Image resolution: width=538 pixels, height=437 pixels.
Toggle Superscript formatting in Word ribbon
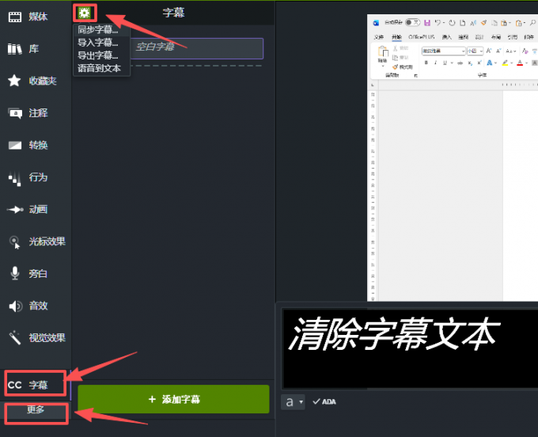coord(479,63)
